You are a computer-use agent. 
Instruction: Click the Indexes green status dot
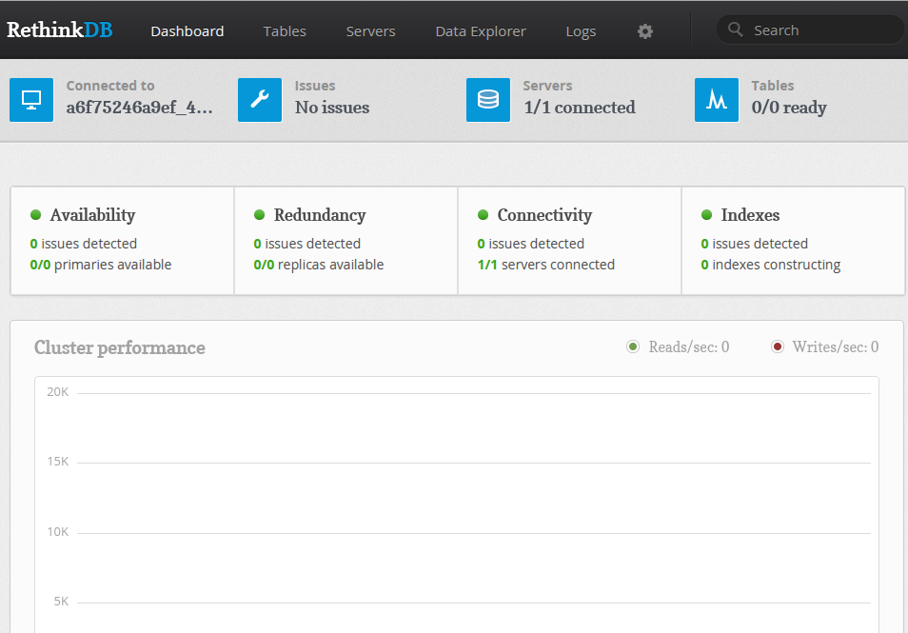pyautogui.click(x=707, y=215)
